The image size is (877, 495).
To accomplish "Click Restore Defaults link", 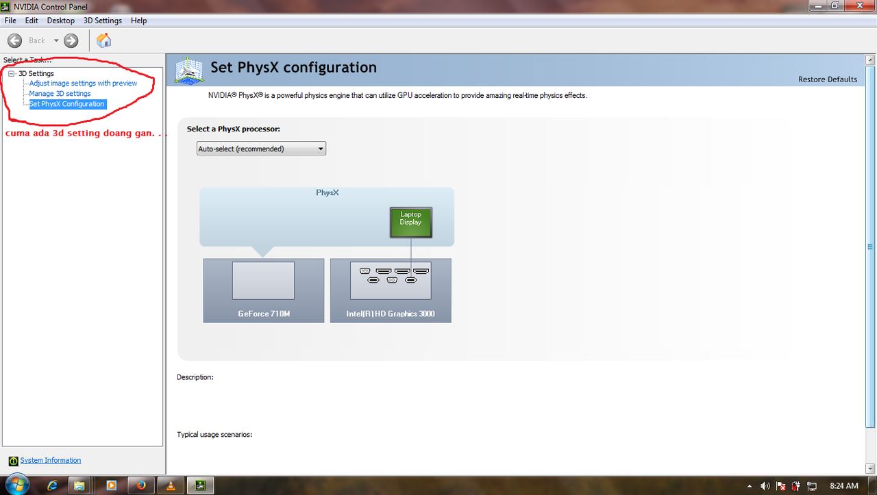I will pyautogui.click(x=828, y=79).
